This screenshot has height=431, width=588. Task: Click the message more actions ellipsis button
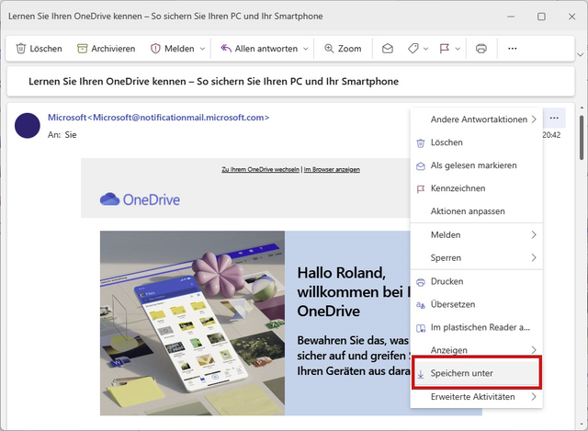pos(554,119)
